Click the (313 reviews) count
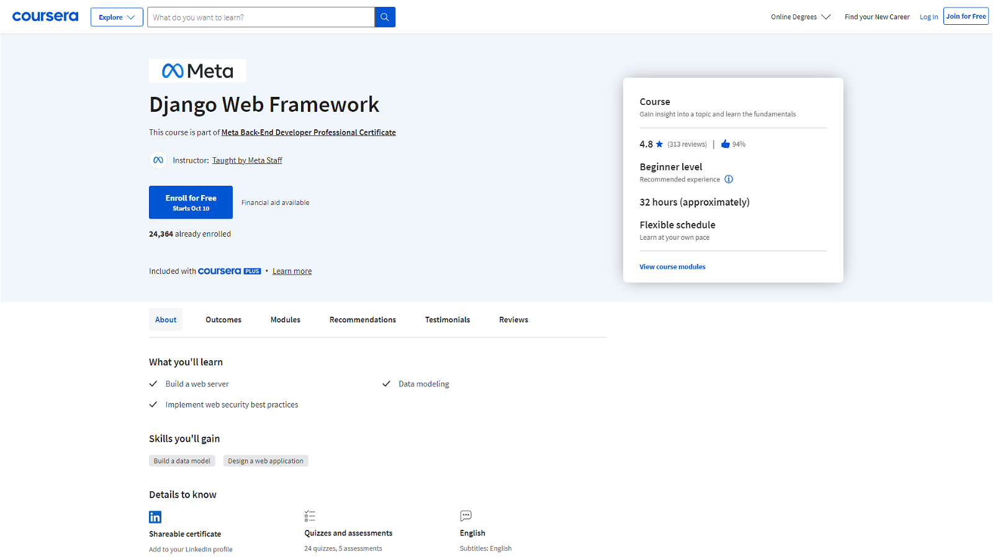 (687, 144)
